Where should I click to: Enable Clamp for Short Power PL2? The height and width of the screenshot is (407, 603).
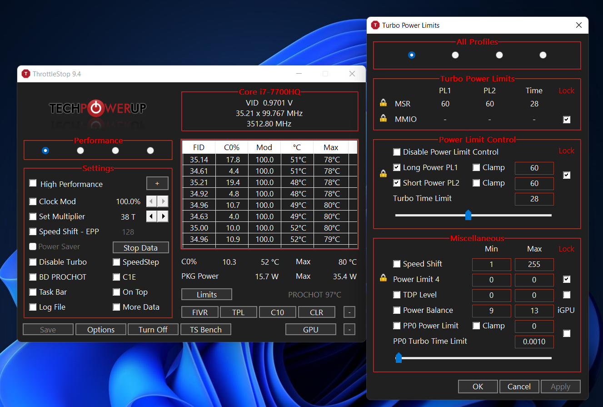click(476, 183)
